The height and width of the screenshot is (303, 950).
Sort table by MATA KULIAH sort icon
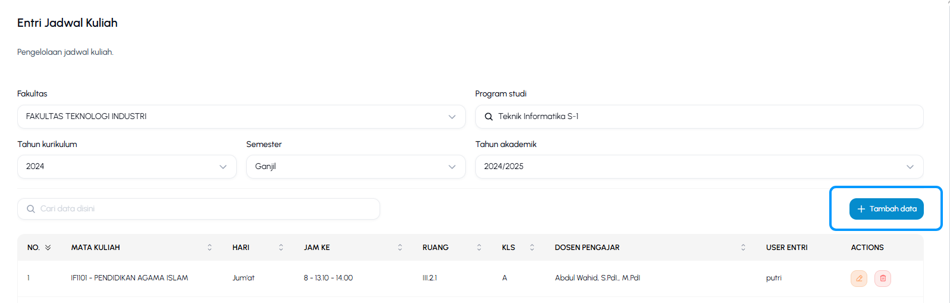pyautogui.click(x=209, y=248)
